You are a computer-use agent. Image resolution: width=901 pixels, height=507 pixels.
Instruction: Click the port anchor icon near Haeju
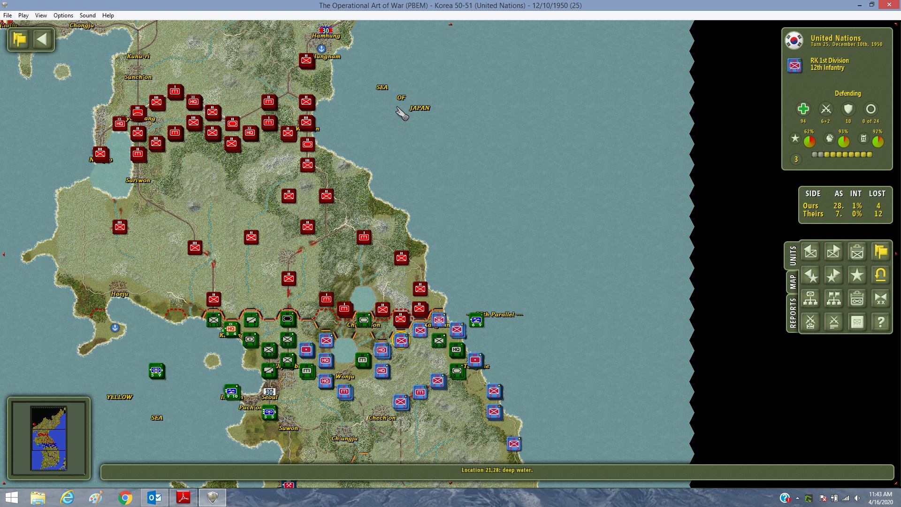(115, 328)
